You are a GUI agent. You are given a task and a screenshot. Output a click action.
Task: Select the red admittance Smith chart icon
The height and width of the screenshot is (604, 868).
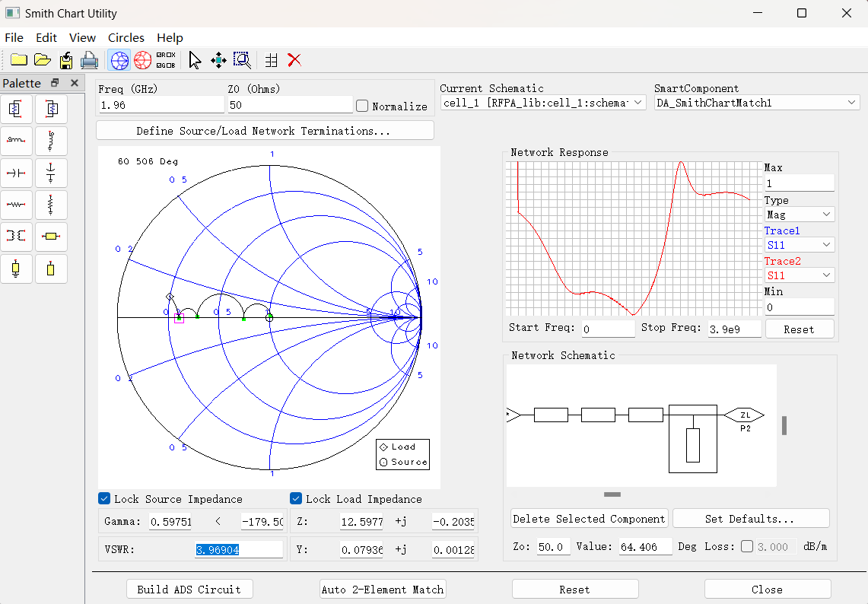[x=142, y=60]
